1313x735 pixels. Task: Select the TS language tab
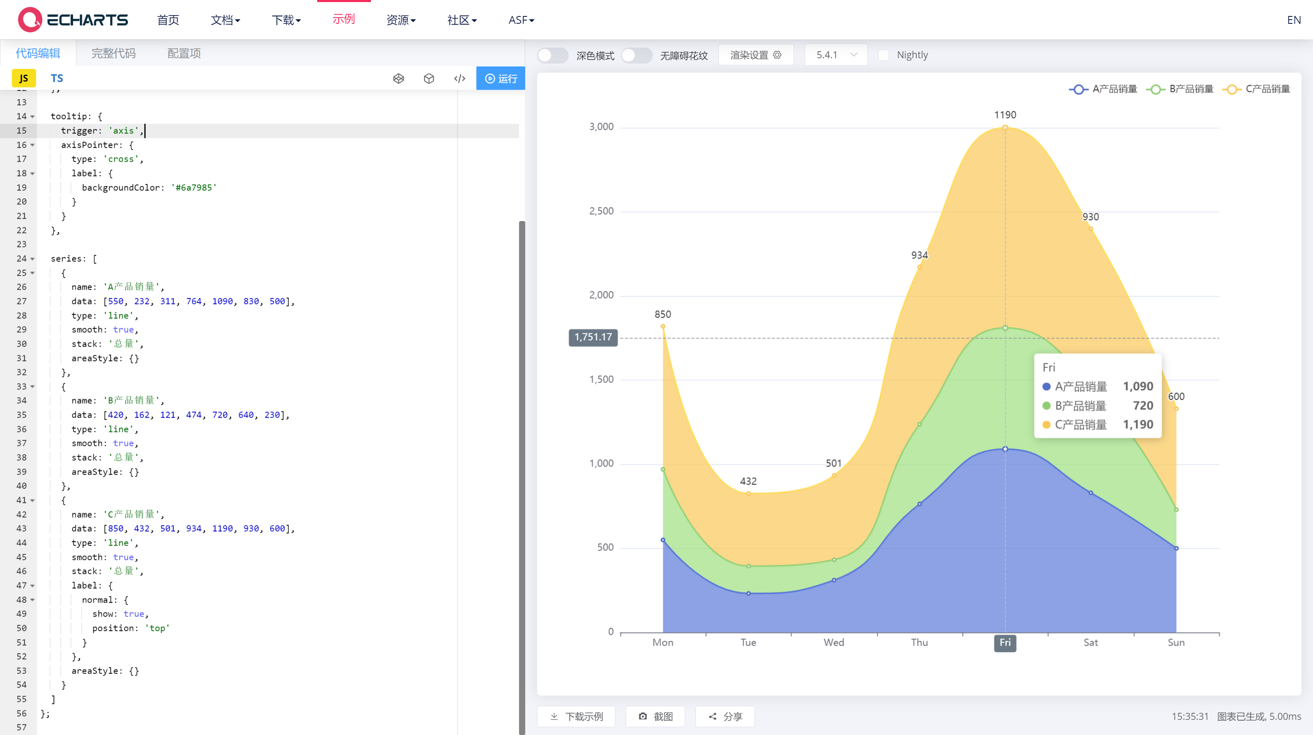pos(57,78)
